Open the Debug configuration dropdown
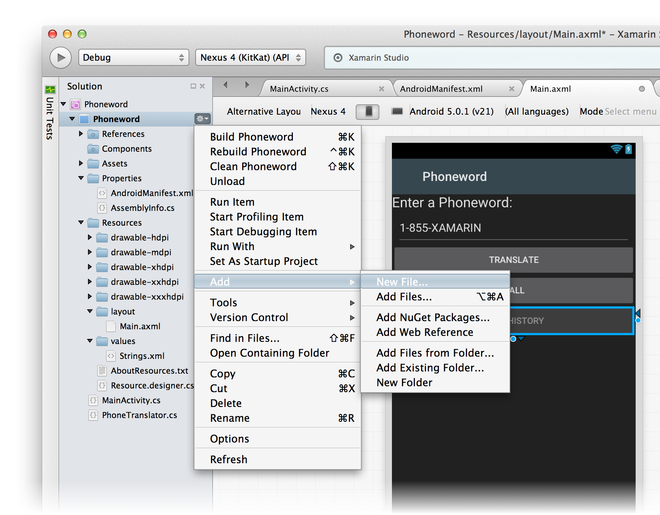 pyautogui.click(x=133, y=57)
